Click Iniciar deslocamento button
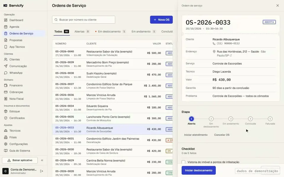This screenshot has height=177, width=284. tap(199, 170)
